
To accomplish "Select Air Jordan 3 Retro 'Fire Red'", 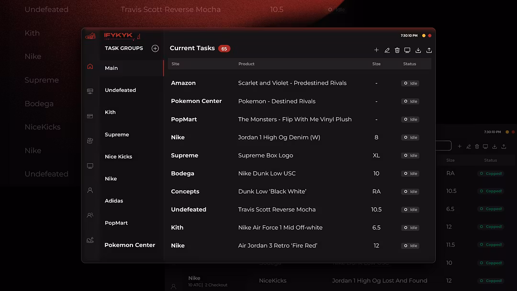I will [278, 246].
